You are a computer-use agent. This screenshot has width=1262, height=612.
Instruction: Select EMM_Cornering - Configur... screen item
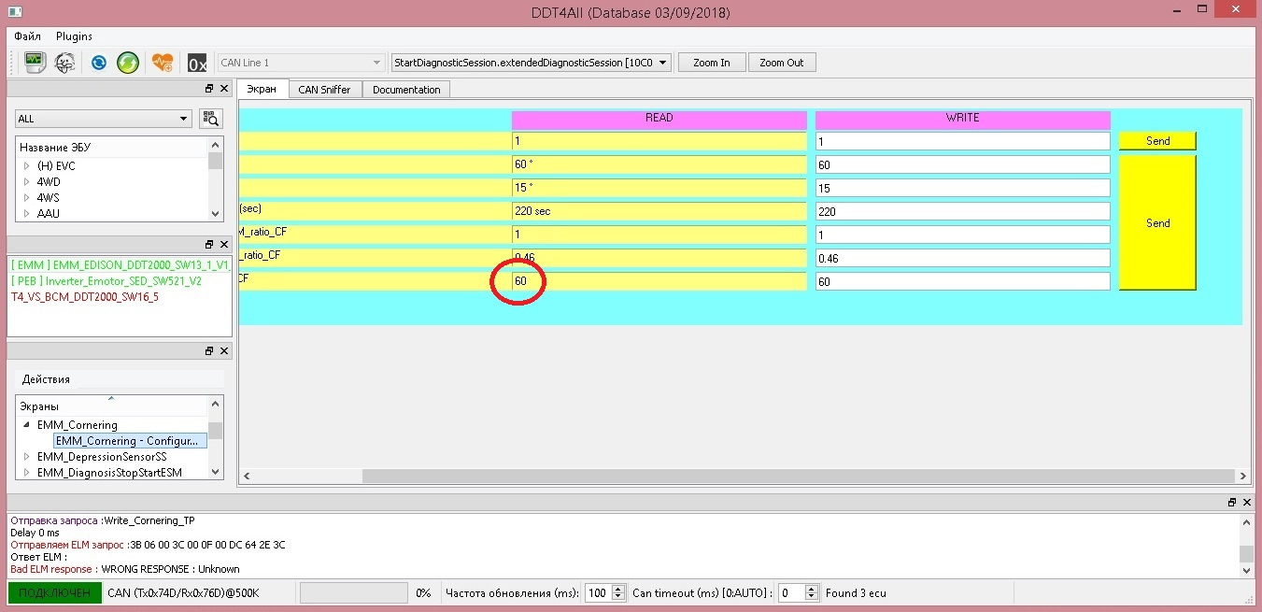click(130, 441)
